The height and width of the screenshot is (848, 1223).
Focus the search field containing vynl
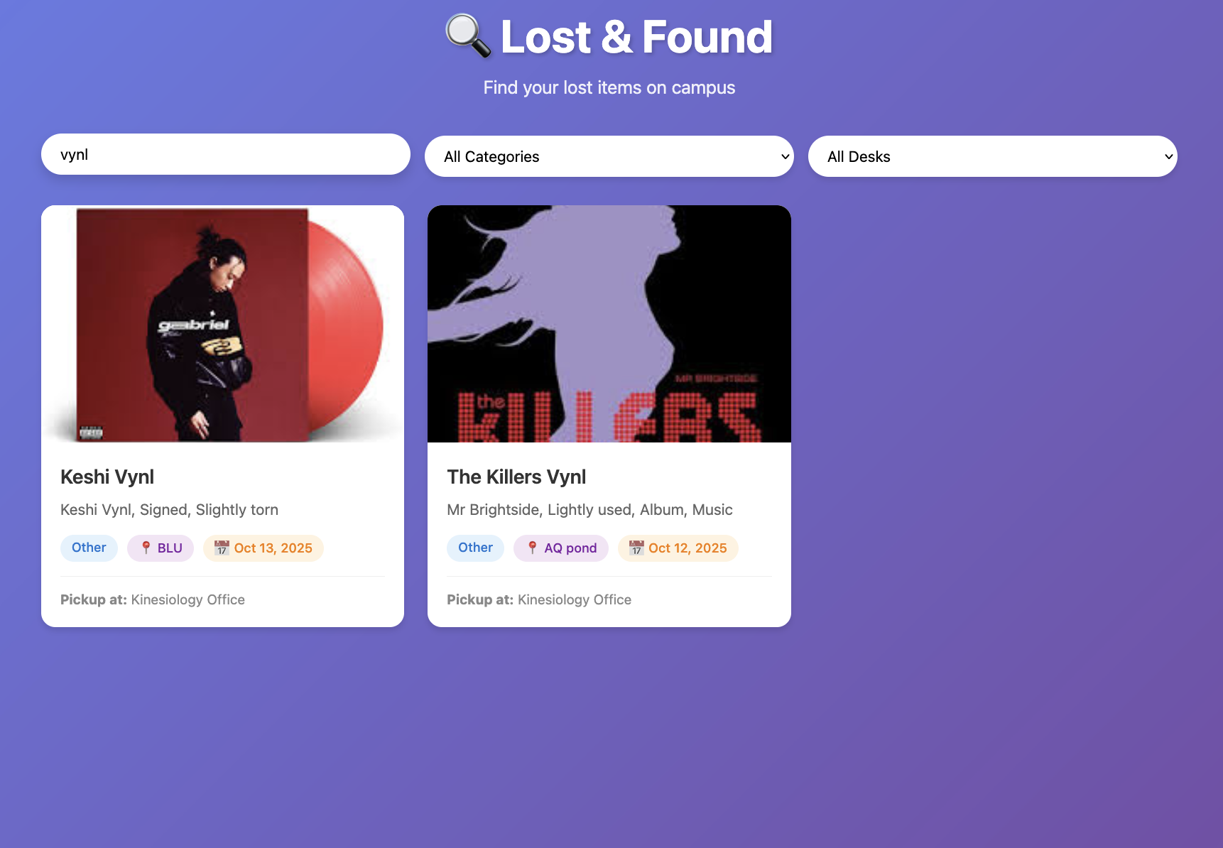click(226, 154)
